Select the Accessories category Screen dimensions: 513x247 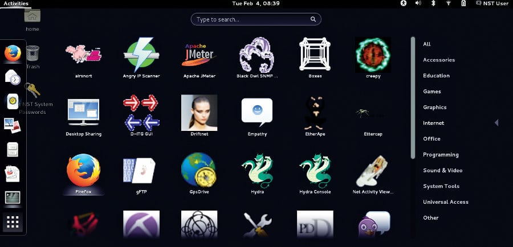pyautogui.click(x=439, y=60)
